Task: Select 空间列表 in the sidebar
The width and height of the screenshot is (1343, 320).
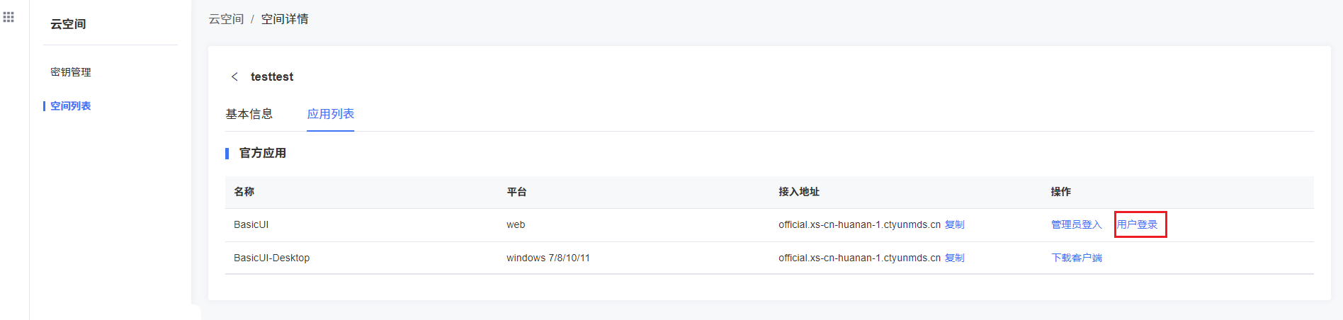Action: click(71, 106)
